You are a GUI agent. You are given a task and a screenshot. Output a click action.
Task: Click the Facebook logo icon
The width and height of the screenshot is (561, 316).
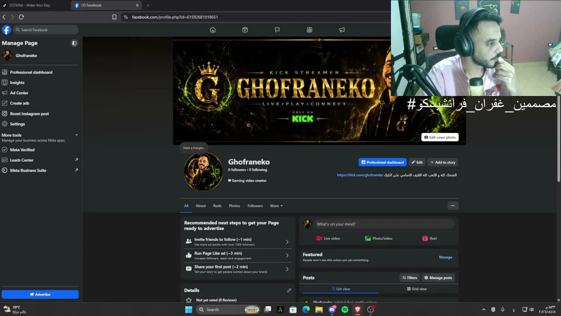pos(7,30)
